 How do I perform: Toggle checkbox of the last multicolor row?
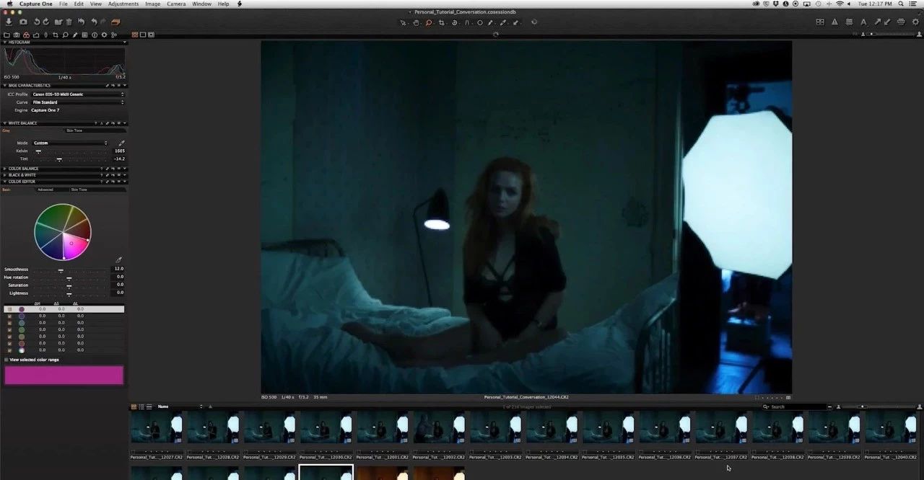[x=9, y=350]
